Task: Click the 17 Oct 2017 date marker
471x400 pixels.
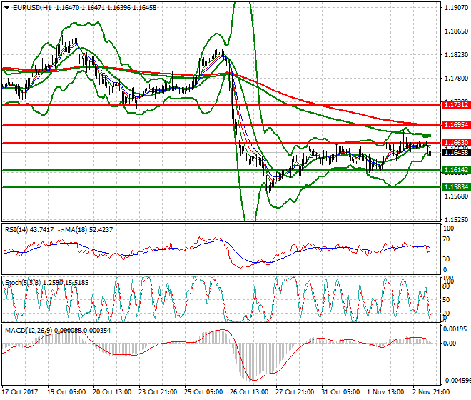Action: [20, 391]
